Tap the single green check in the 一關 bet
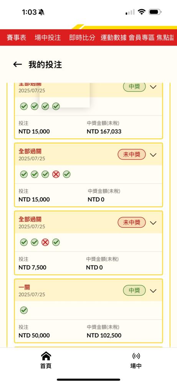 tap(24, 310)
